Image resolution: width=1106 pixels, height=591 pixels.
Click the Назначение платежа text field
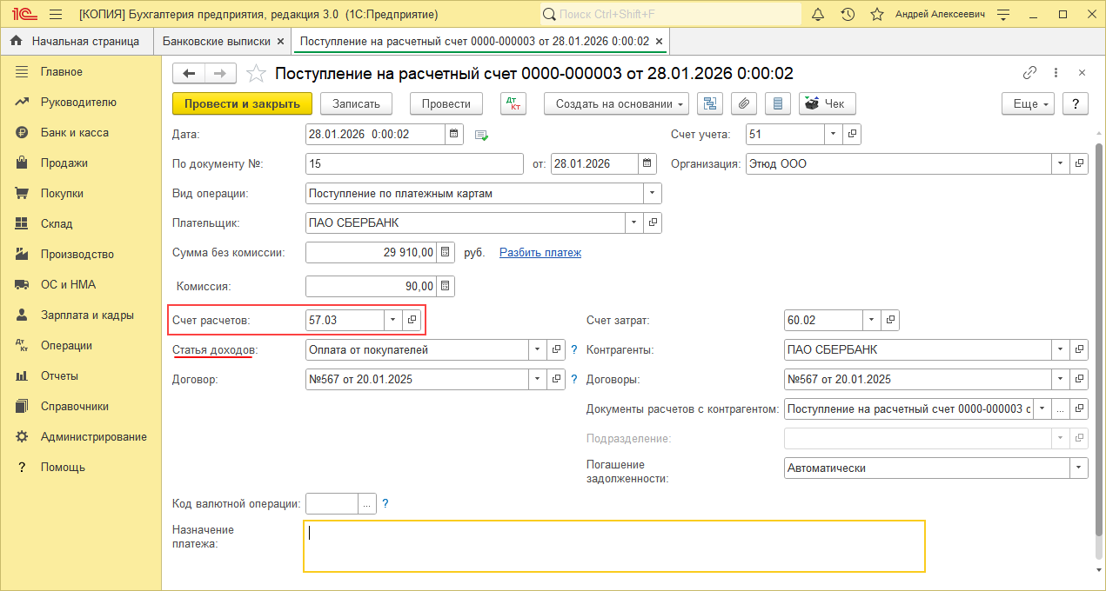(x=613, y=546)
